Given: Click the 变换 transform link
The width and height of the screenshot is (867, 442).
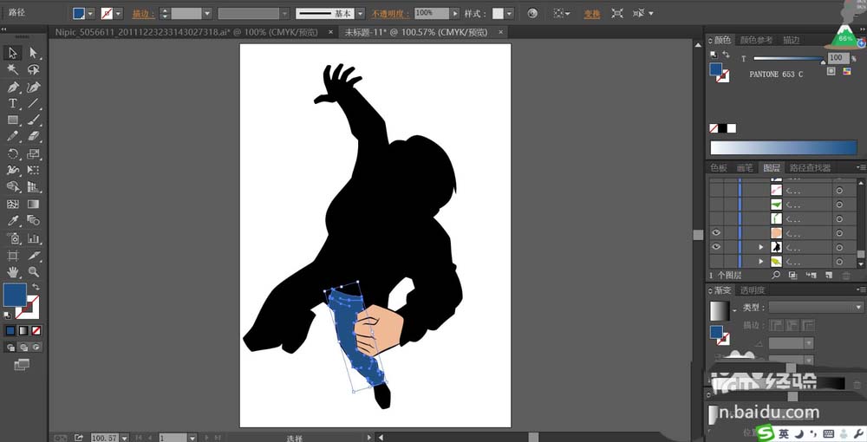Looking at the screenshot, I should tap(592, 14).
